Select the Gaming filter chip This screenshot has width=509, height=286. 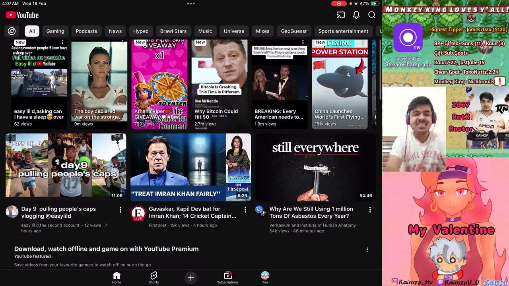click(x=55, y=31)
